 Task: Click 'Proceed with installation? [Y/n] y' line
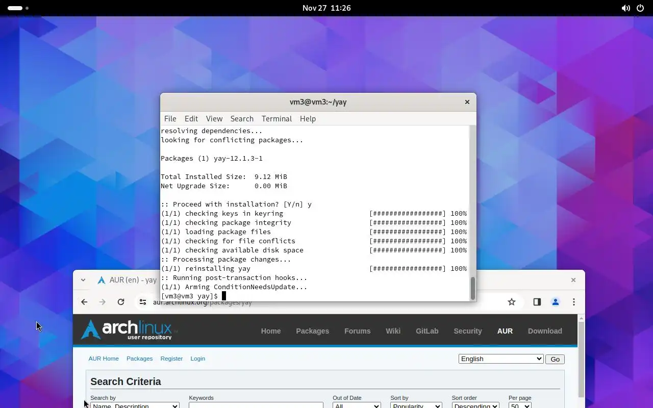(236, 205)
